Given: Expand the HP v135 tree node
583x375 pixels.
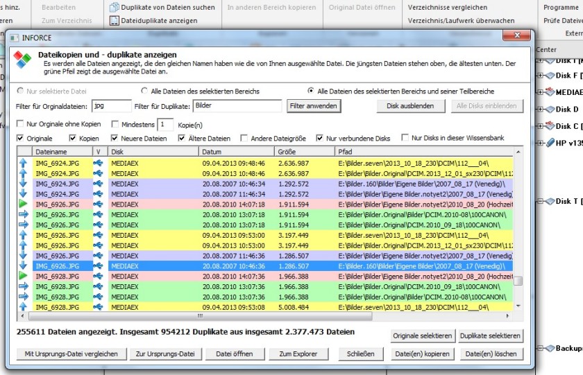Looking at the screenshot, I should click(540, 143).
